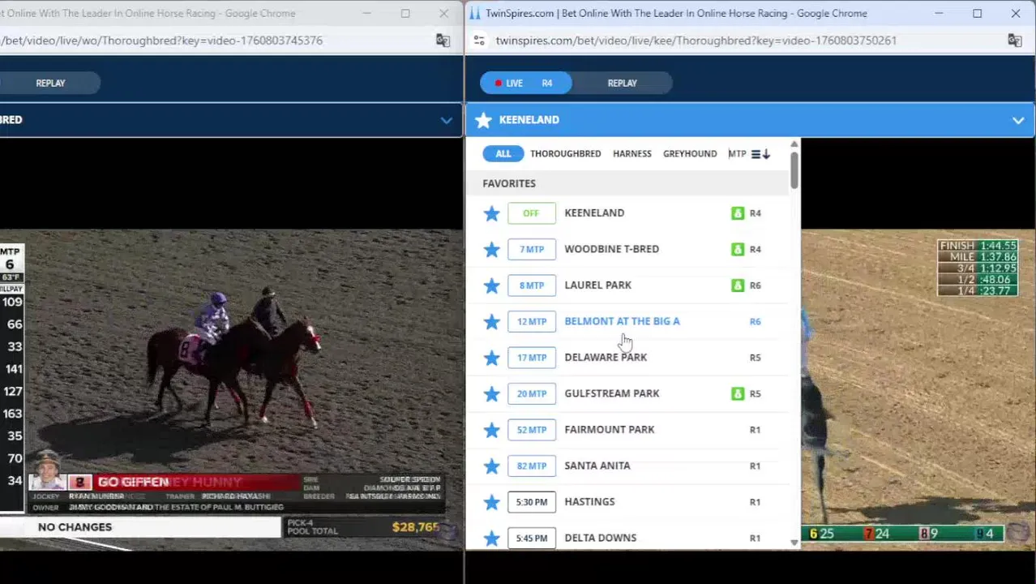The width and height of the screenshot is (1036, 584).
Task: Open translate icon in right Chrome address bar
Action: coord(1014,41)
